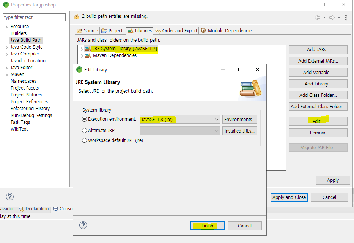
Task: Maximize the Edit Library dialog
Action: pyautogui.click(x=240, y=69)
